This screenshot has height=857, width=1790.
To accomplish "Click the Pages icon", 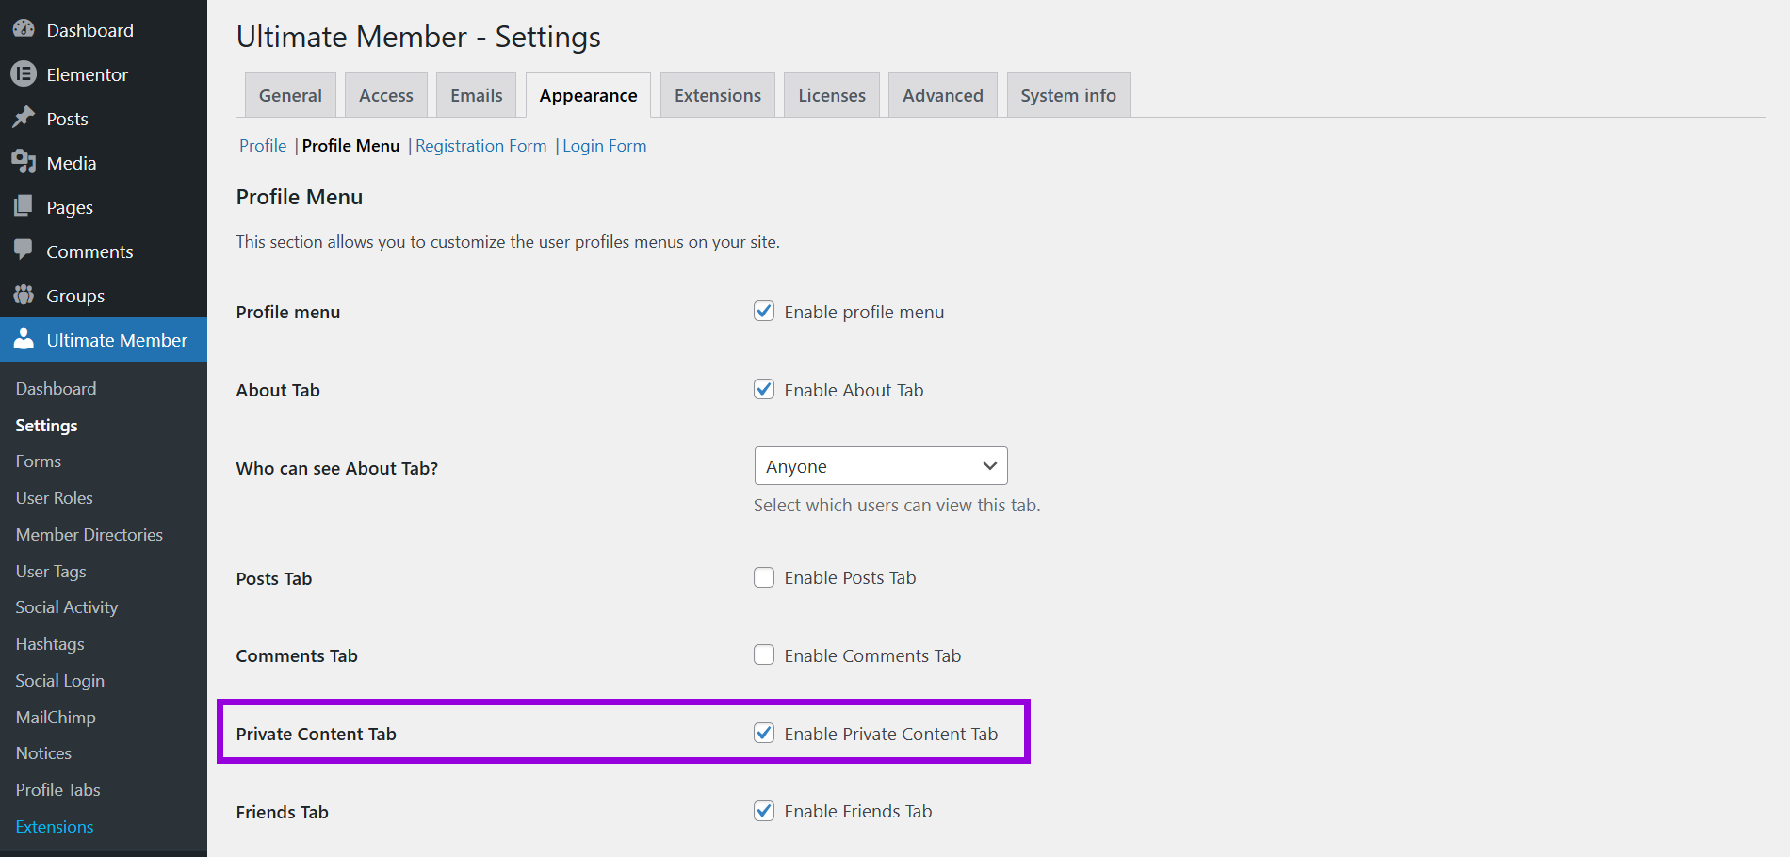I will 24,206.
